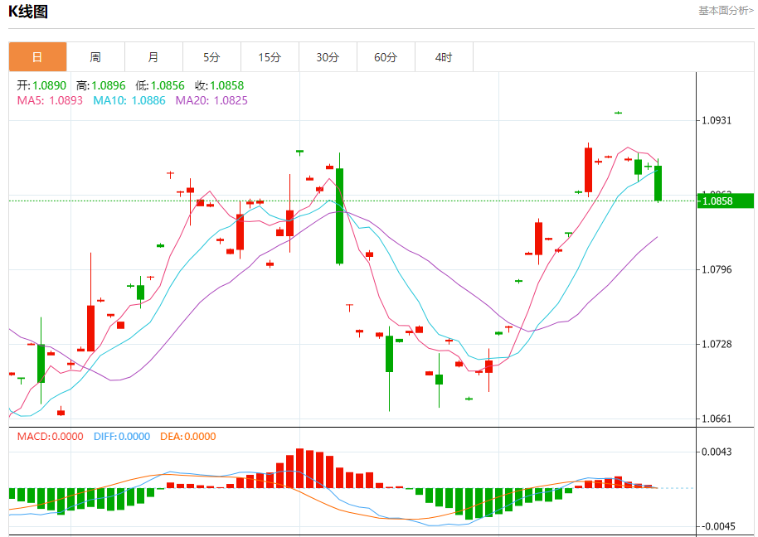Switch to the 月 monthly tab
This screenshot has height=537, width=758.
[x=153, y=57]
